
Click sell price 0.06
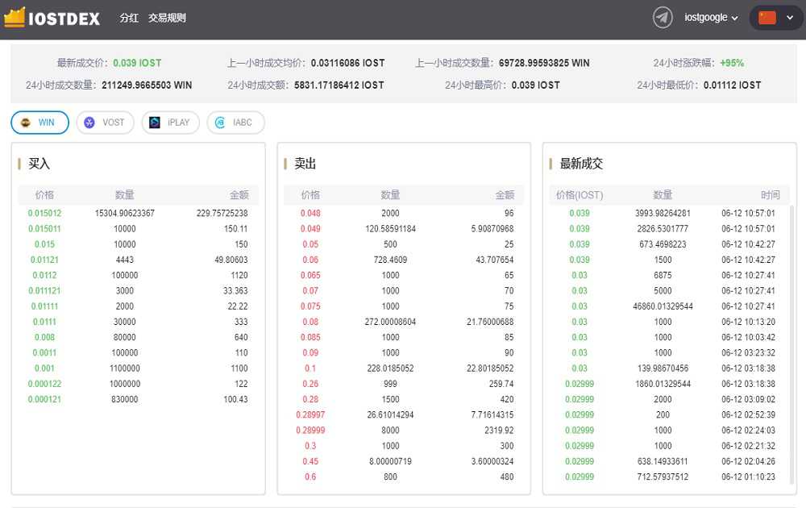click(x=310, y=260)
